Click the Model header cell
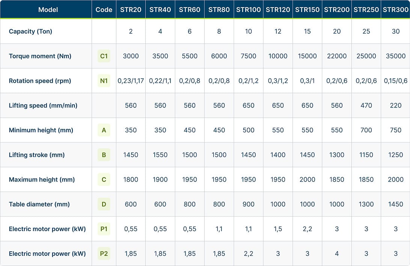This screenshot has height=266, width=410. click(x=48, y=9)
